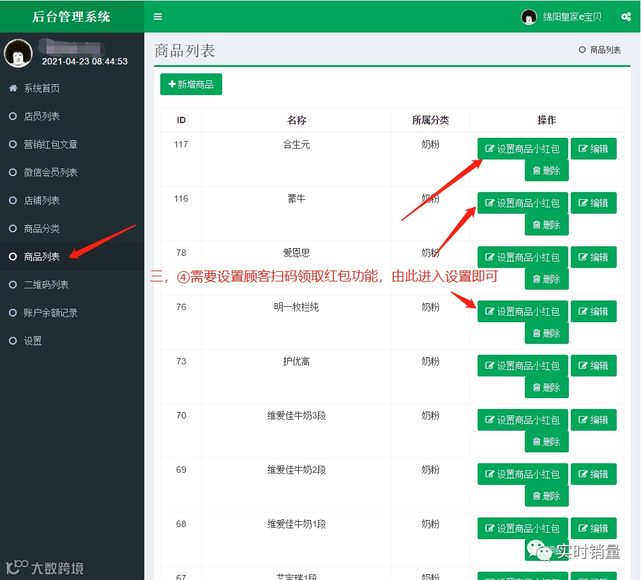641x580 pixels.
Task: Click 删除 for 蒙牛 row
Action: click(547, 225)
